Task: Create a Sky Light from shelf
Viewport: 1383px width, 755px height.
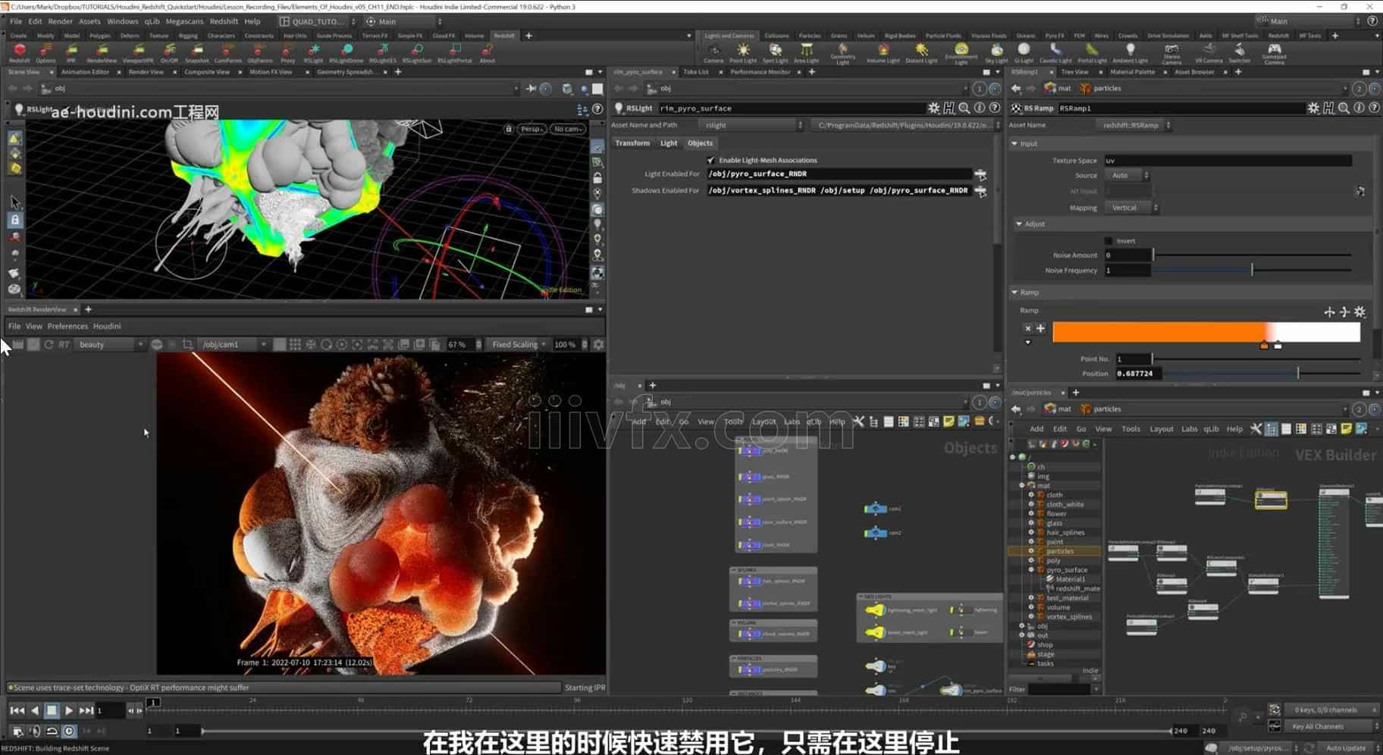Action: [x=996, y=52]
